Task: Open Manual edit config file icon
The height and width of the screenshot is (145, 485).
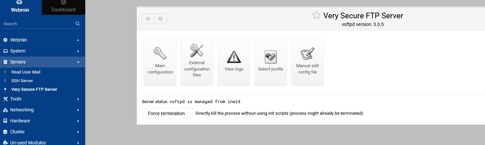Action: tap(308, 54)
